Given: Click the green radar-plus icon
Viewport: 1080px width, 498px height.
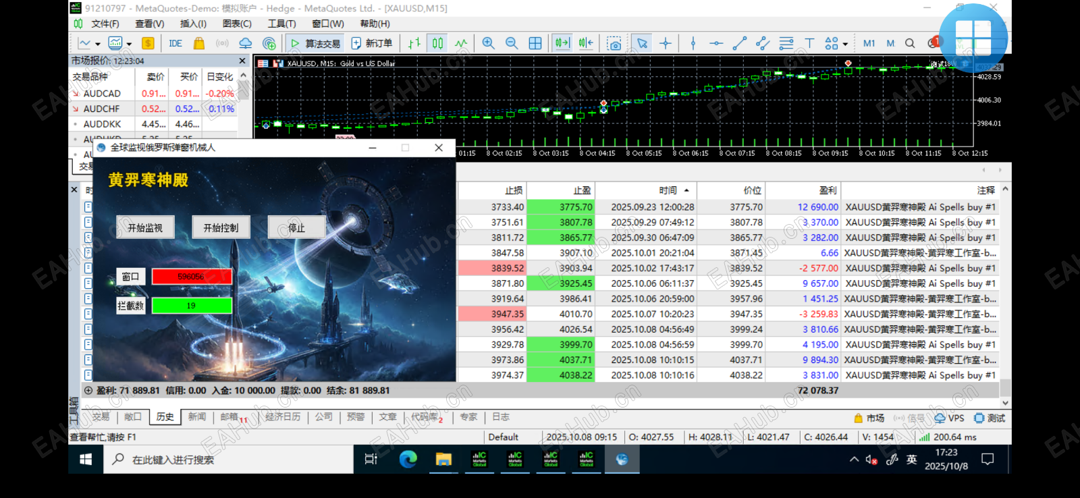Looking at the screenshot, I should 269,43.
